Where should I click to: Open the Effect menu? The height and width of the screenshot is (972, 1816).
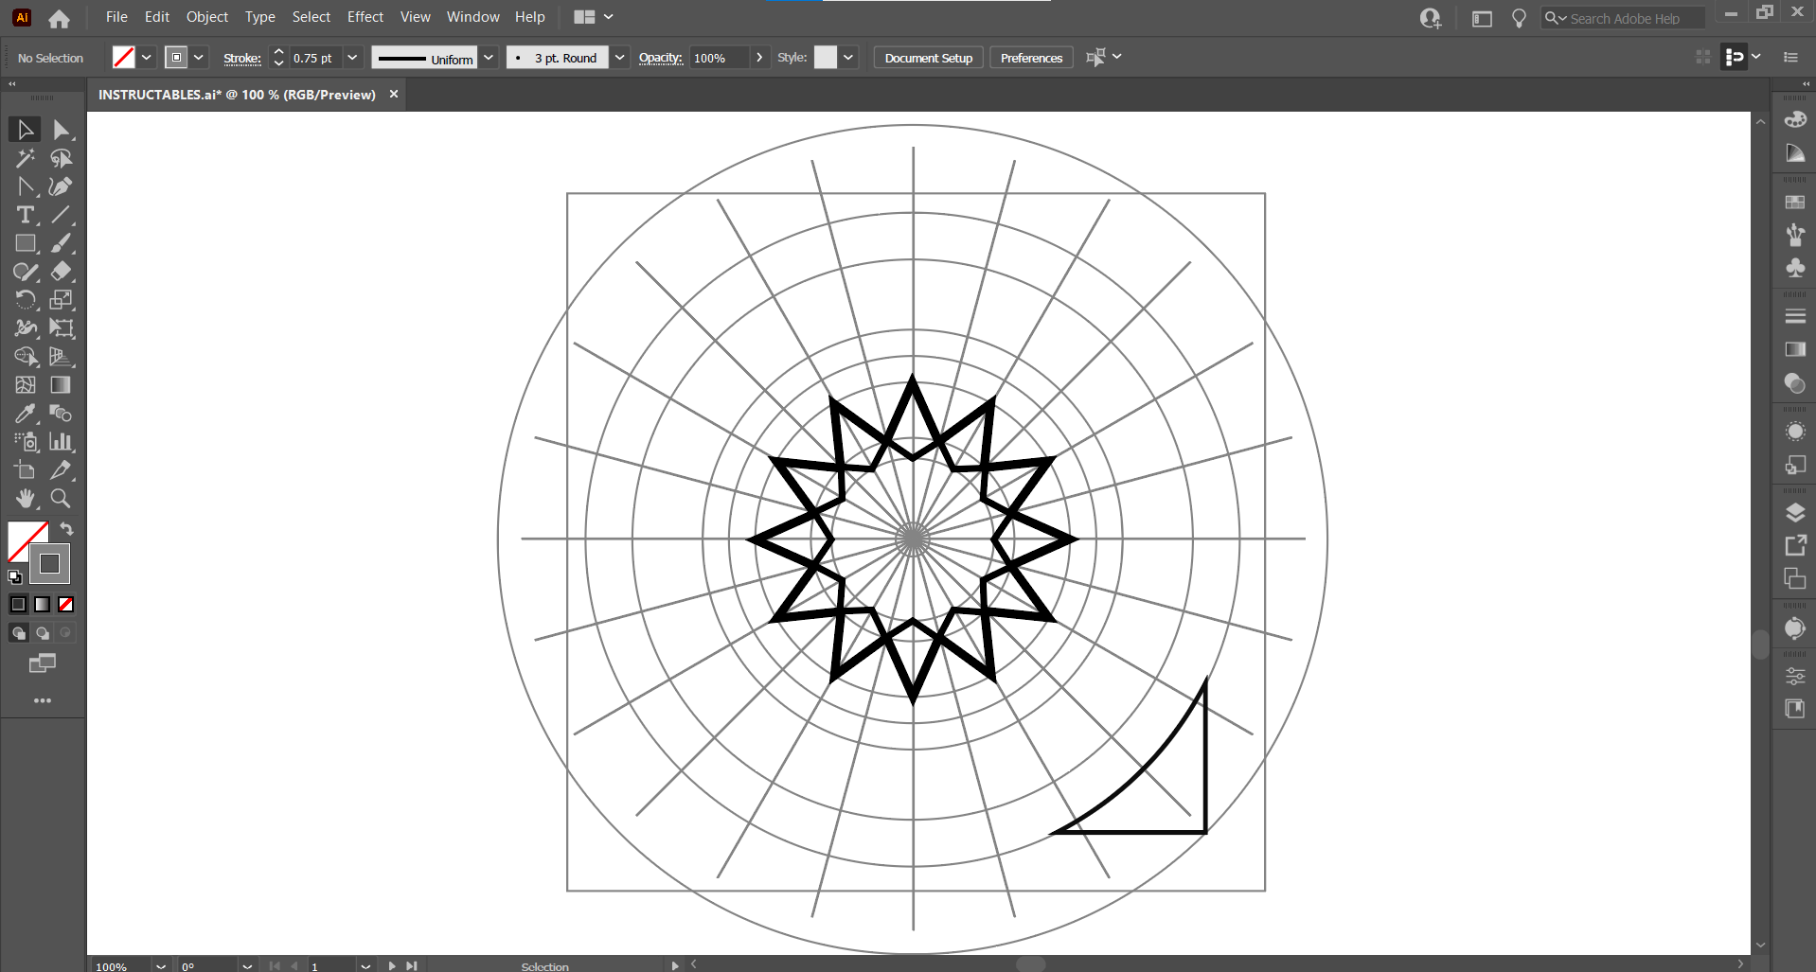(x=365, y=16)
